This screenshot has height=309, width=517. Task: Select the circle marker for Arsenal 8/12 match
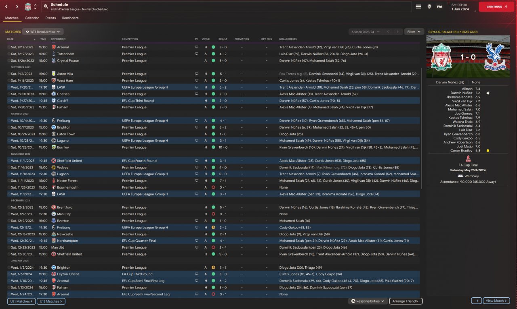9,47
